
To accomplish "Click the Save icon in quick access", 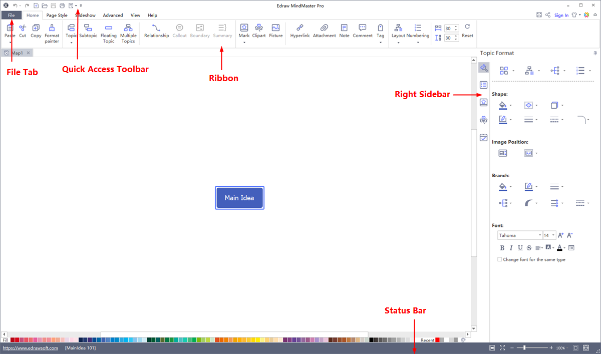I will pos(53,6).
